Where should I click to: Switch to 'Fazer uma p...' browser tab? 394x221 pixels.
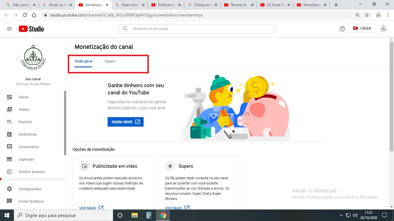point(129,5)
